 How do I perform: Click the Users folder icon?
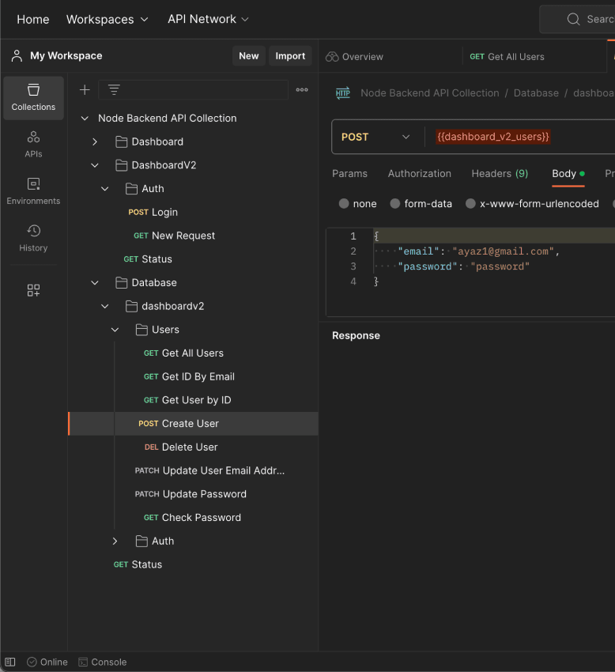pos(141,330)
